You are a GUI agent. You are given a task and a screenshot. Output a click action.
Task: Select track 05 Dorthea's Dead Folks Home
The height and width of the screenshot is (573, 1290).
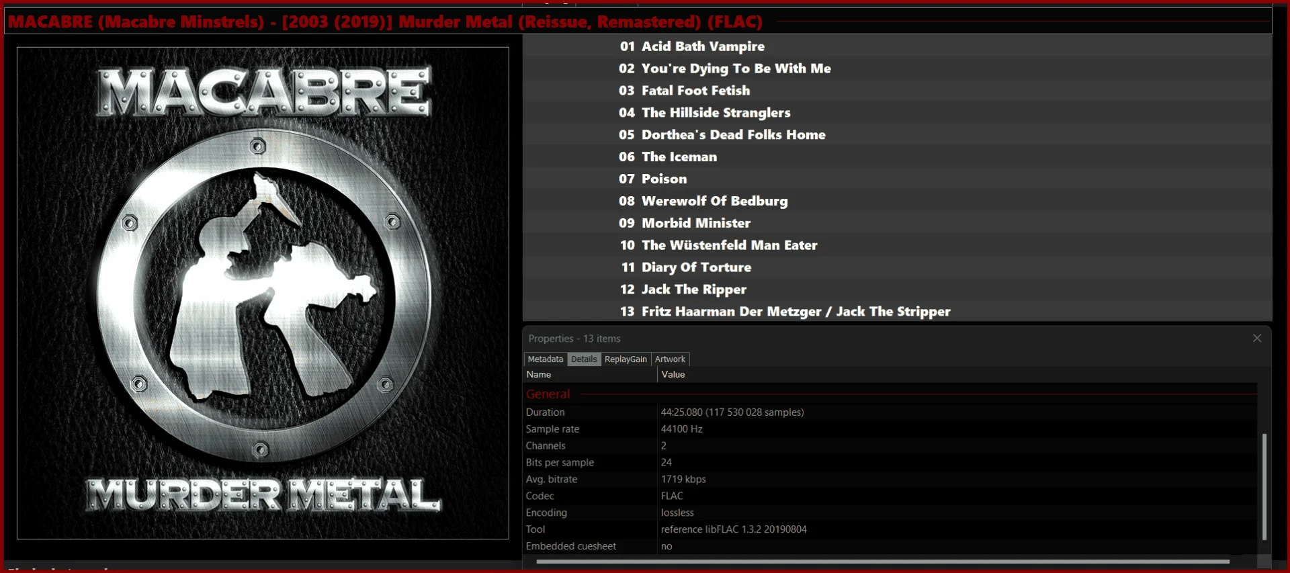897,135
